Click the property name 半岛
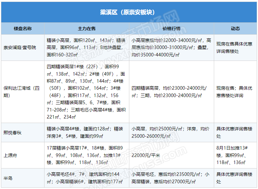Screen dimensions: 258x189 (x=8, y=178)
